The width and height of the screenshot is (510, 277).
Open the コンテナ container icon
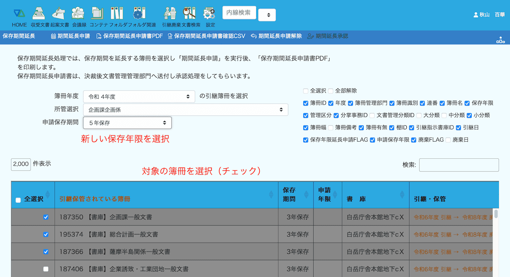[x=97, y=14]
